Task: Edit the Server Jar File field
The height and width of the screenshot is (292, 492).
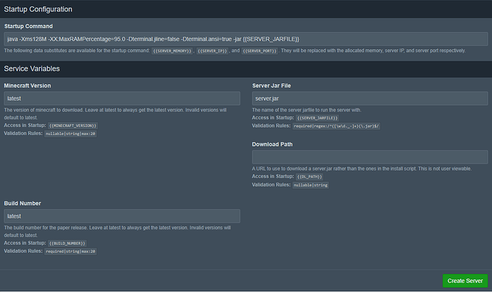Action: pos(370,99)
